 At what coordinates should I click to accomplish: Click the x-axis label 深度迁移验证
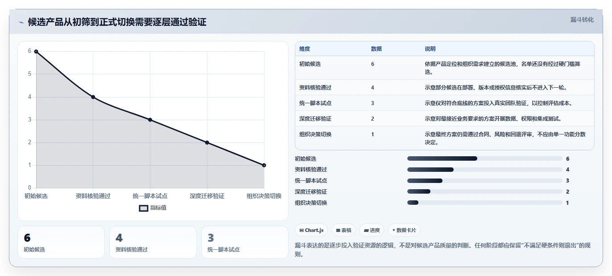[x=207, y=196]
